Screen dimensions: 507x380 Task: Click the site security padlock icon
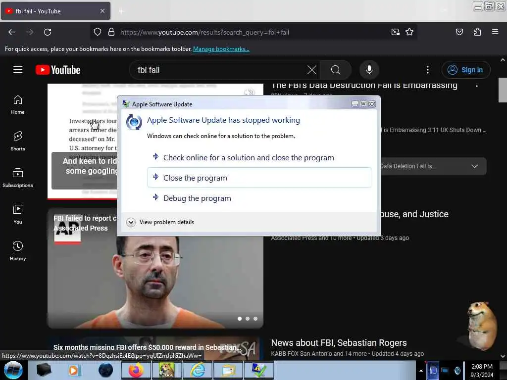click(x=111, y=32)
